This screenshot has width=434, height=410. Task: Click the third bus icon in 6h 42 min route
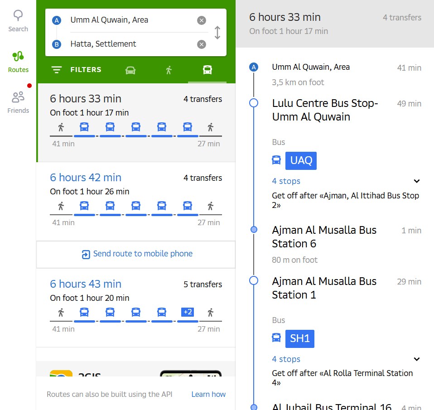(x=135, y=206)
